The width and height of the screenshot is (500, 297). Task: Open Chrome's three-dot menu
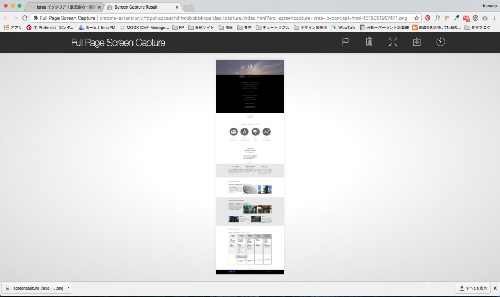click(x=494, y=18)
